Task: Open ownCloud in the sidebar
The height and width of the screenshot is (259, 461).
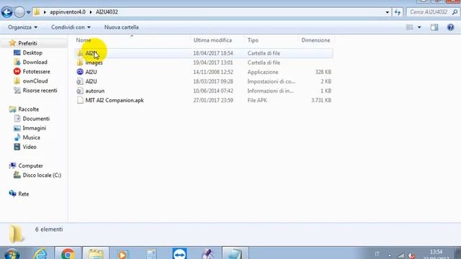Action: [35, 81]
